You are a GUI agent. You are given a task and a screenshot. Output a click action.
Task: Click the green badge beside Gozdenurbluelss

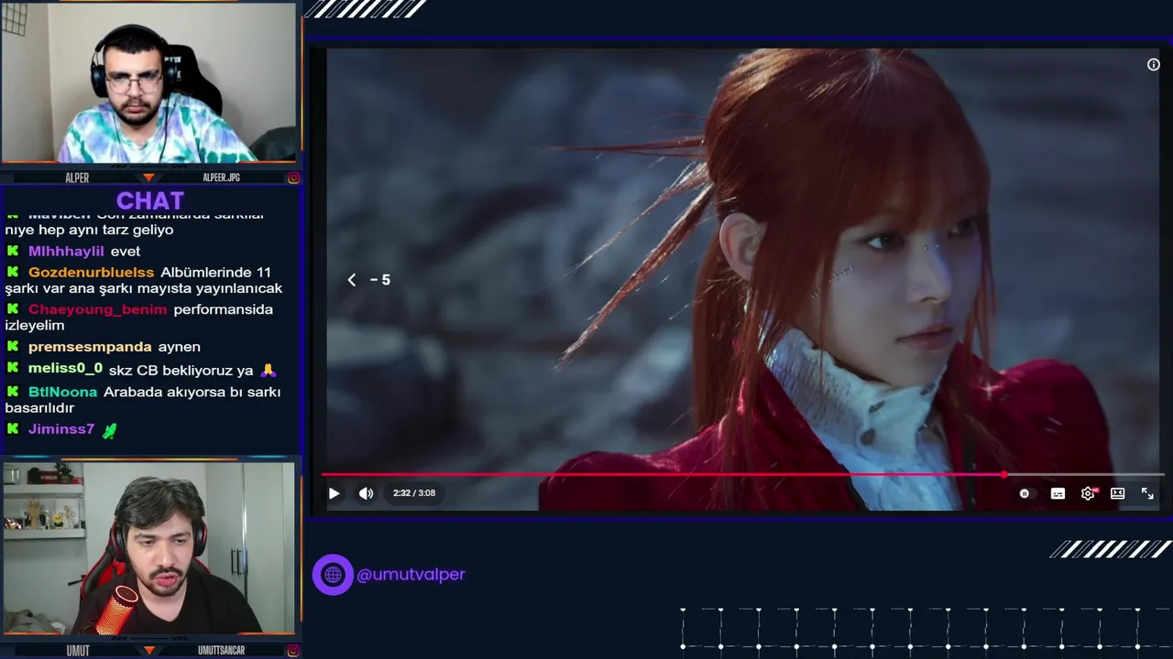pos(13,272)
